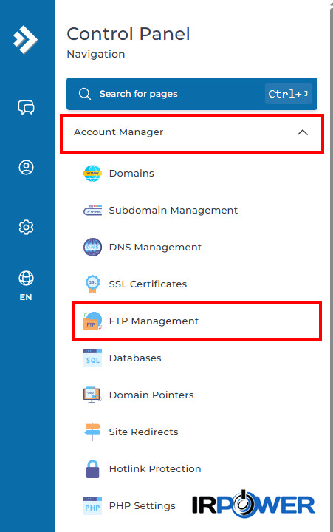333x532 pixels.
Task: Click the search magnifier icon
Action: click(x=85, y=94)
